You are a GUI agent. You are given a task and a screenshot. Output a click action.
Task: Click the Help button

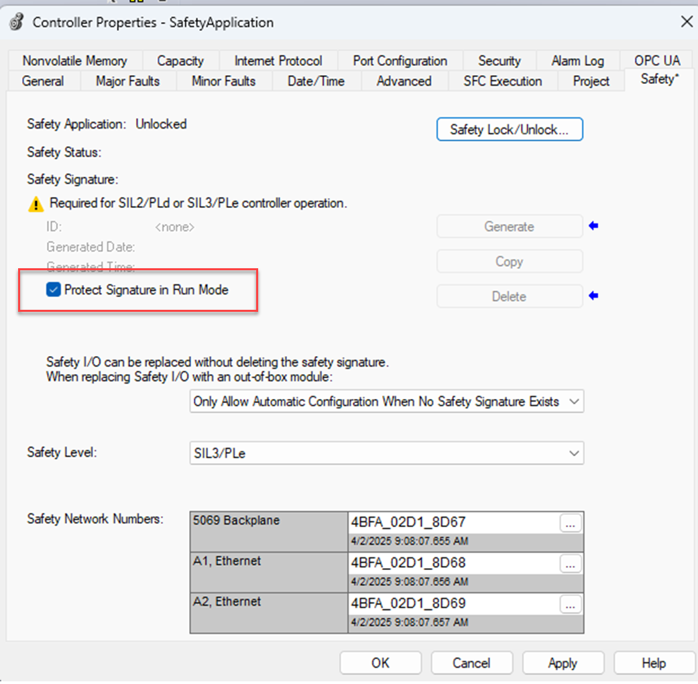[x=652, y=663]
